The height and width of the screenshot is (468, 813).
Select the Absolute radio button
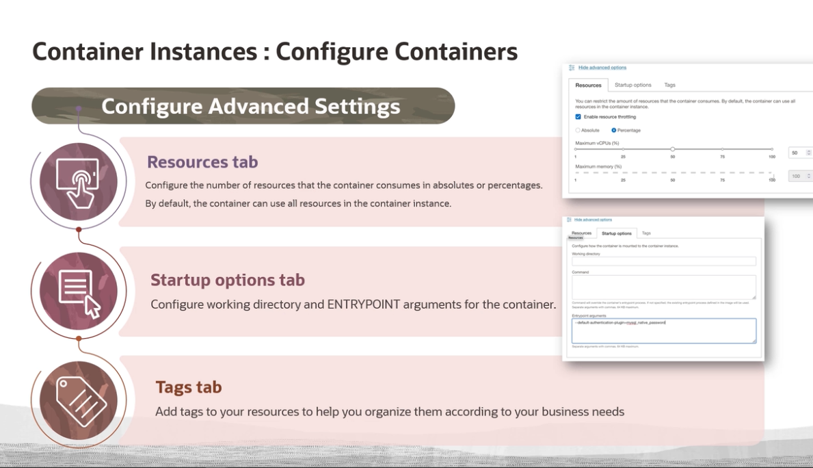coord(578,130)
